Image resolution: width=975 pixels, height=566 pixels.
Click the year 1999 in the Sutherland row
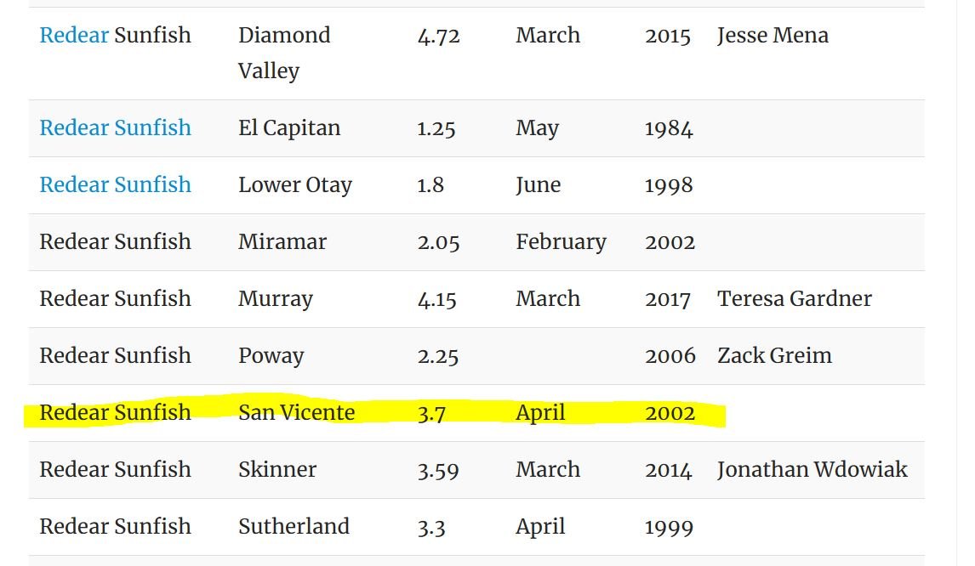point(669,528)
